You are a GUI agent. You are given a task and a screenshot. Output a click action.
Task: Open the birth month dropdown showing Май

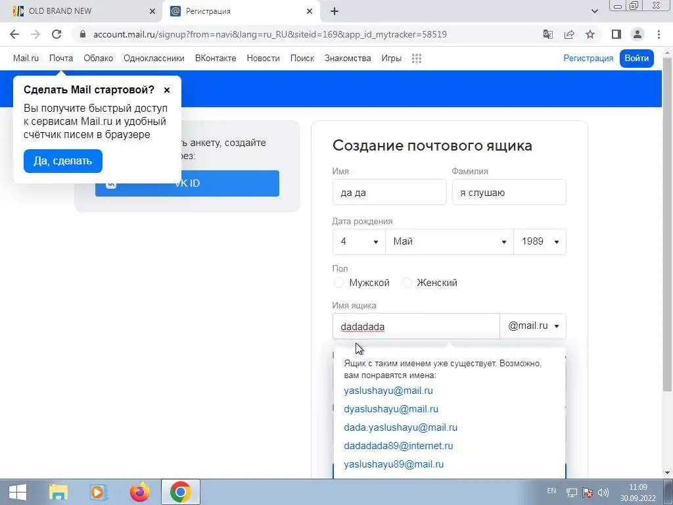(x=450, y=242)
